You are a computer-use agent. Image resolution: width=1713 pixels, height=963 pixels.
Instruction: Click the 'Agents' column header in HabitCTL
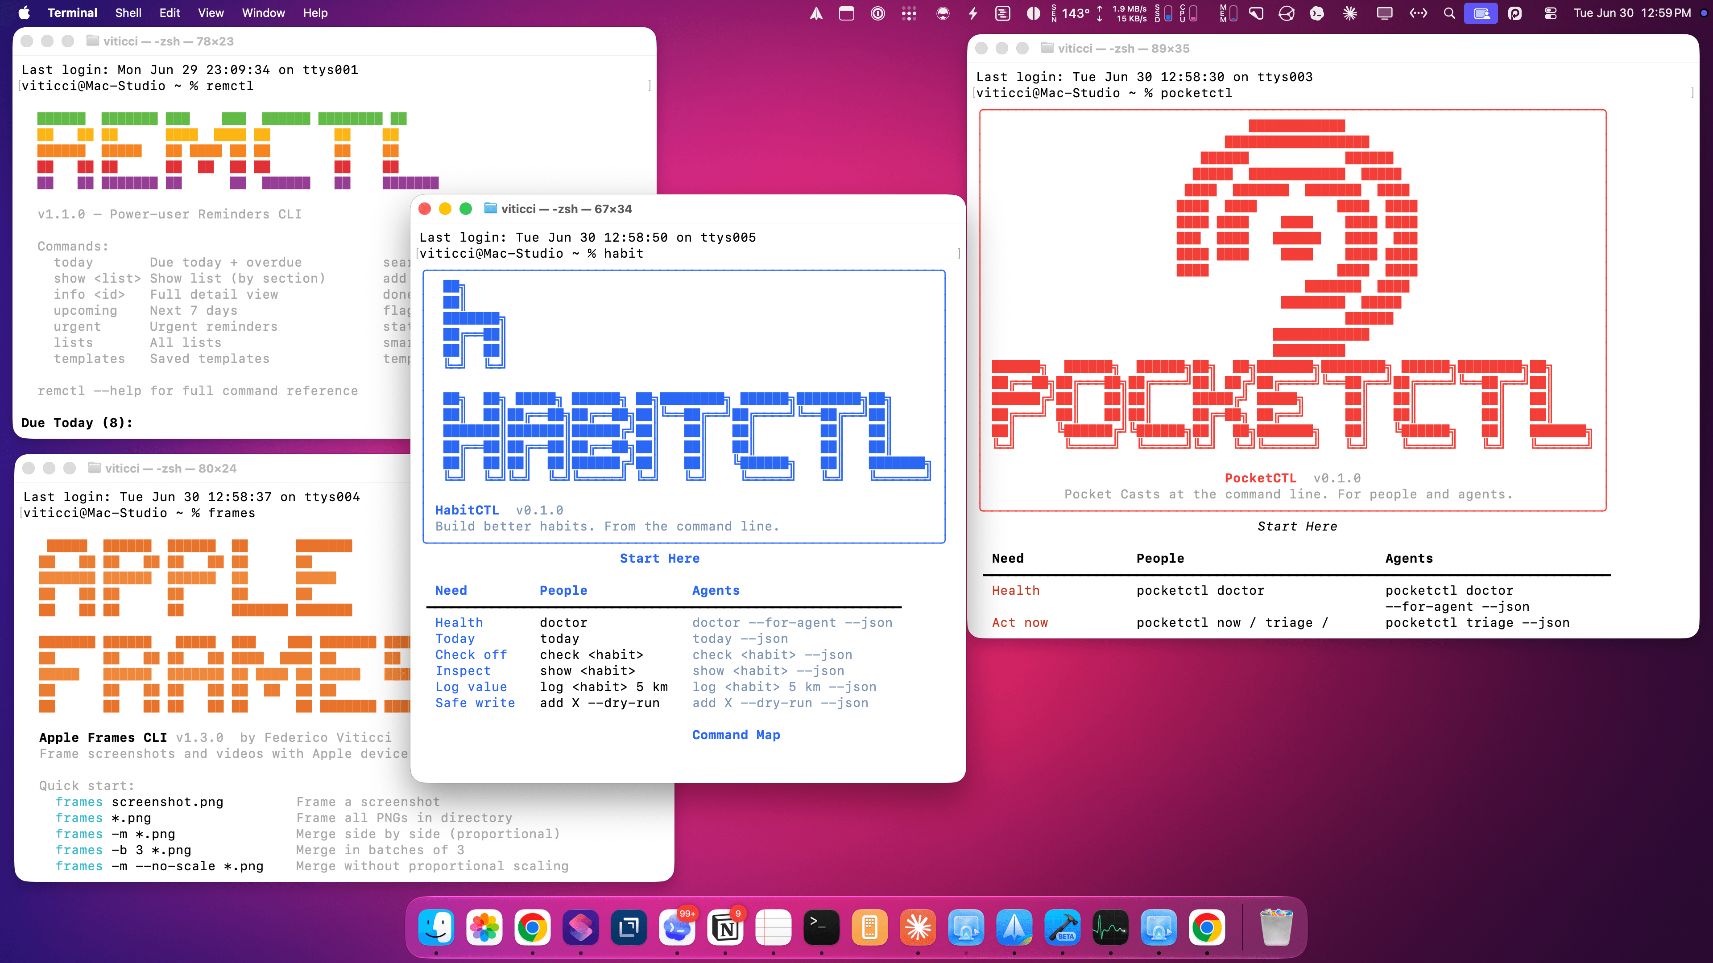[716, 590]
